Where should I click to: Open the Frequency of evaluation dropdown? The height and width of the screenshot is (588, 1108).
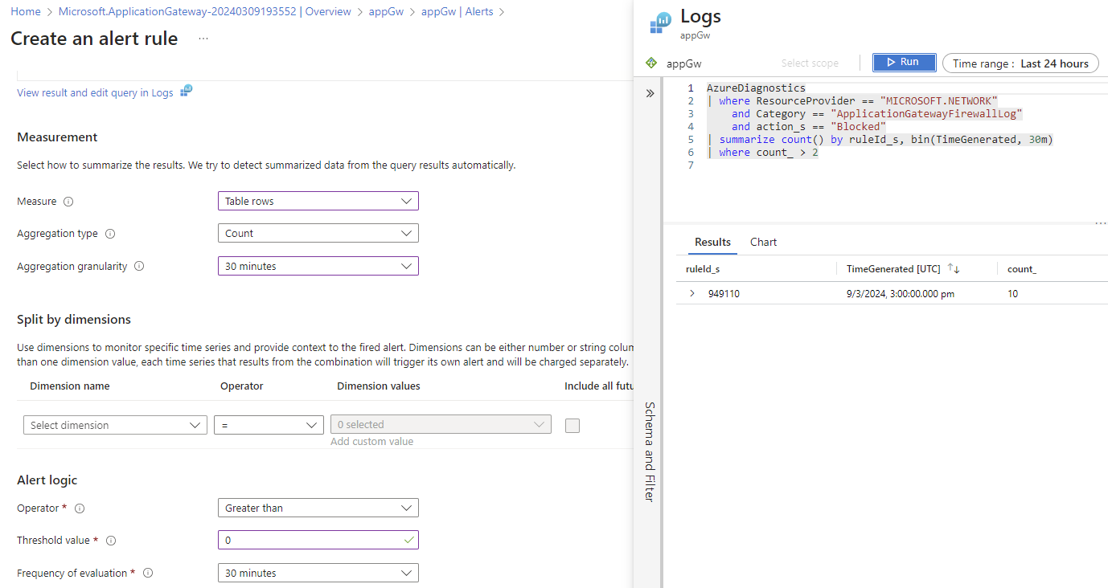point(318,573)
